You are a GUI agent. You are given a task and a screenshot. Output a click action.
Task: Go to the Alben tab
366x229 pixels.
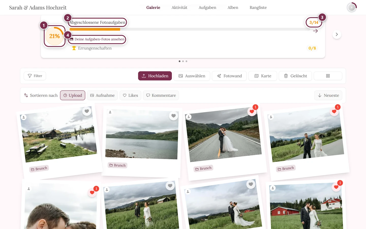tap(233, 8)
